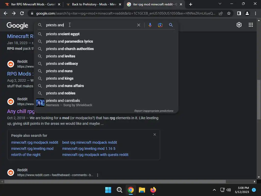Start voice search with microphone icon
261x196 pixels.
[x=150, y=25]
